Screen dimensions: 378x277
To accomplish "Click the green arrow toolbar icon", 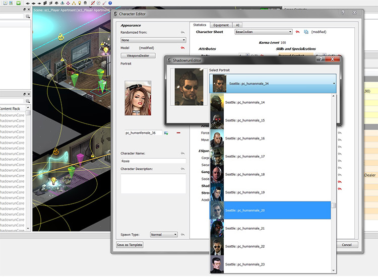I will click(18, 3).
